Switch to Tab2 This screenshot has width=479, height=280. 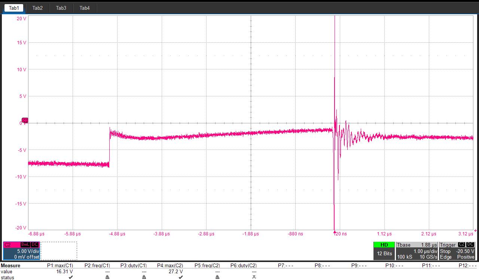(x=37, y=8)
